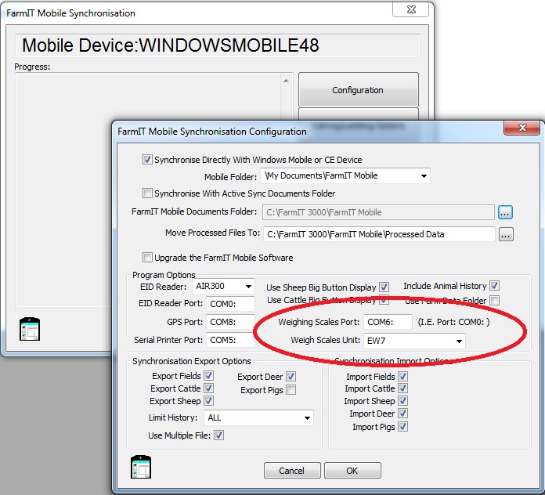Toggle Use Farm Data Folder checkbox
This screenshot has height=495, width=545.
495,300
